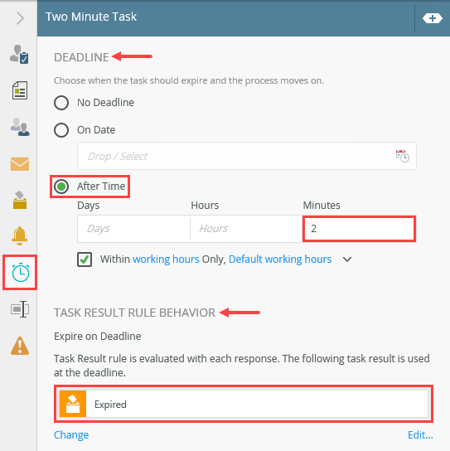Screen dimensions: 450x451
Task: Click the Expire on Deadline text
Action: [x=98, y=337]
